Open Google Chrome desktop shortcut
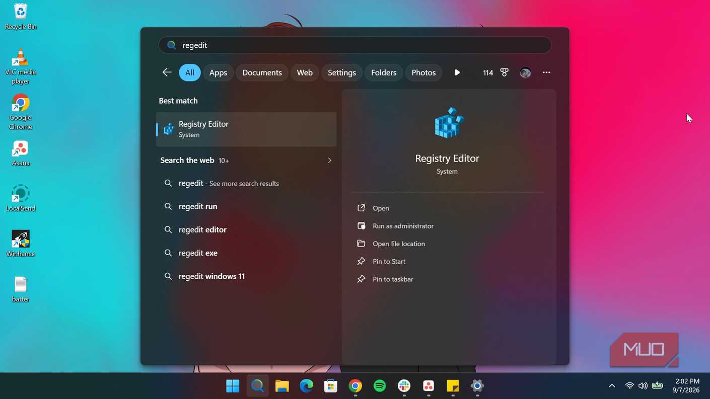710x399 pixels. [21, 112]
